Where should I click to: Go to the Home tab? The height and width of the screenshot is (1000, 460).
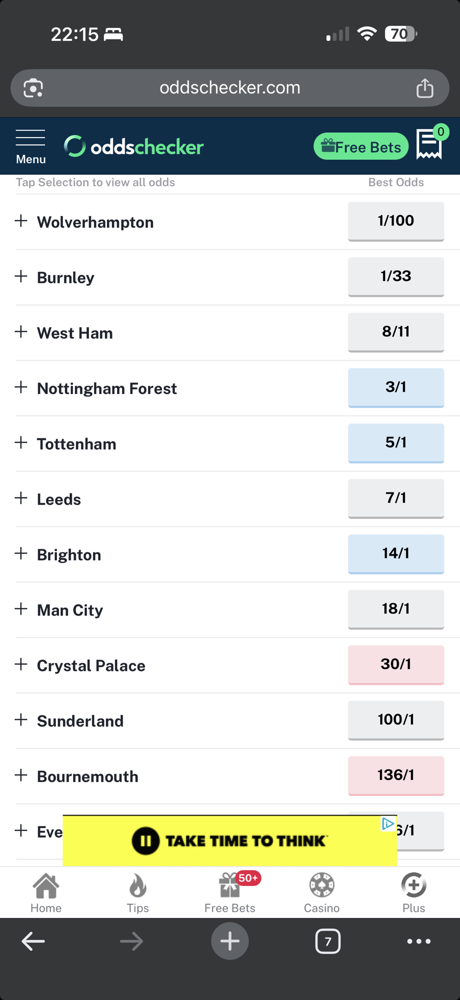pyautogui.click(x=46, y=893)
